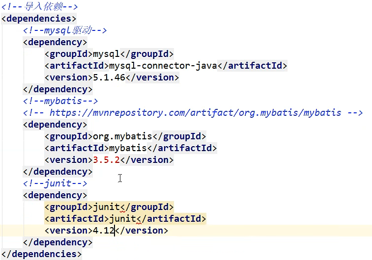This screenshot has width=372, height=260.
Task: Click groupId value org.mybatis
Action: [122, 136]
